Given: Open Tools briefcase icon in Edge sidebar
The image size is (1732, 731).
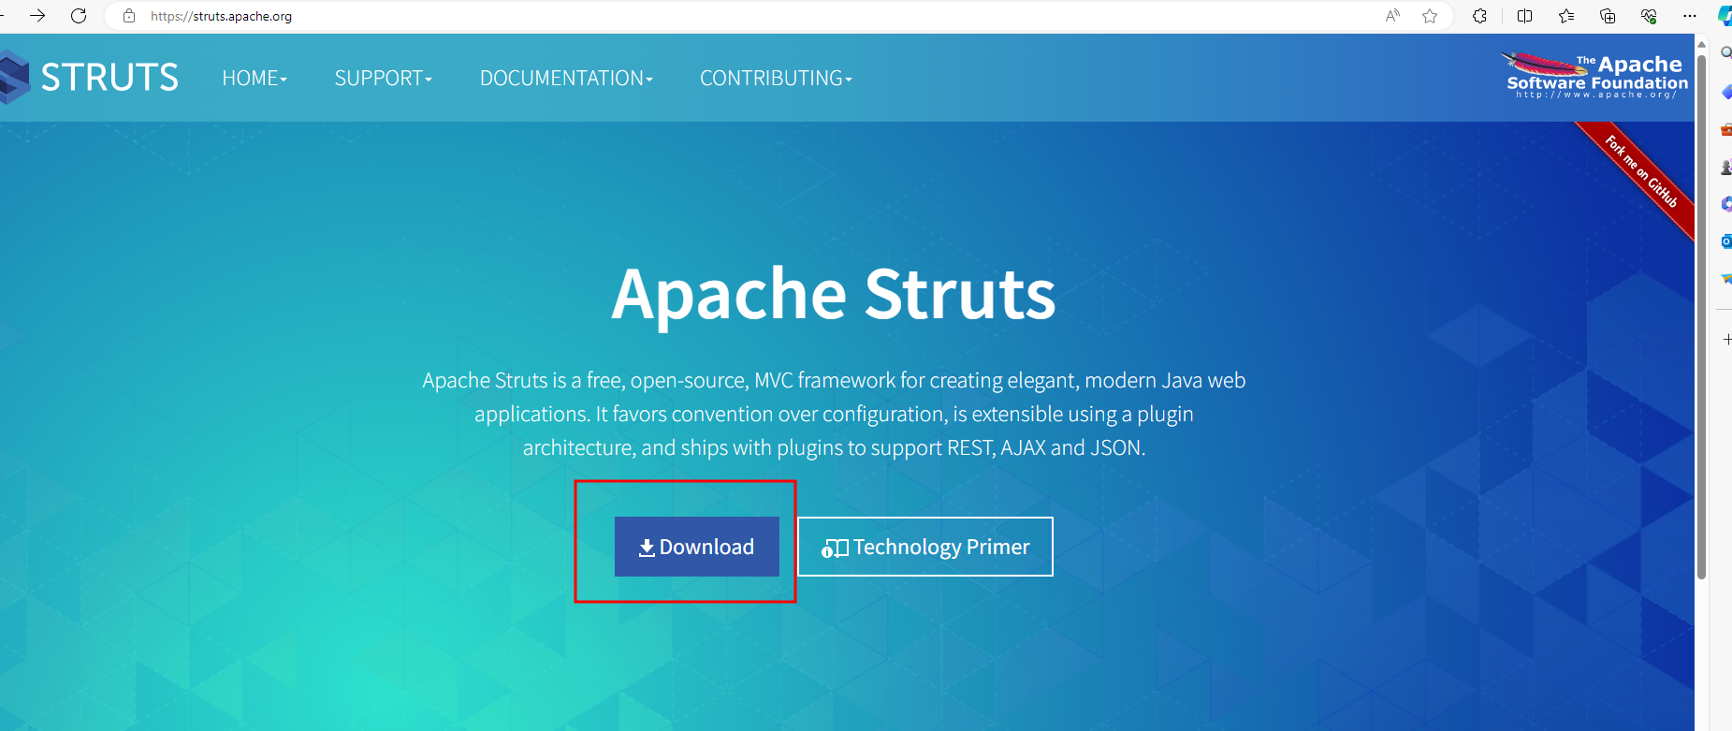Looking at the screenshot, I should pyautogui.click(x=1725, y=129).
